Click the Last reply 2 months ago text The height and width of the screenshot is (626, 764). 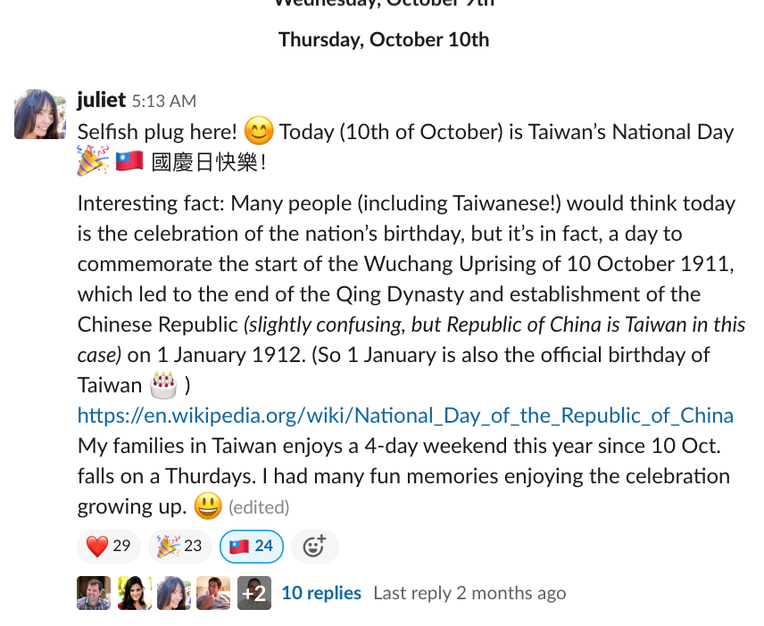tap(469, 593)
